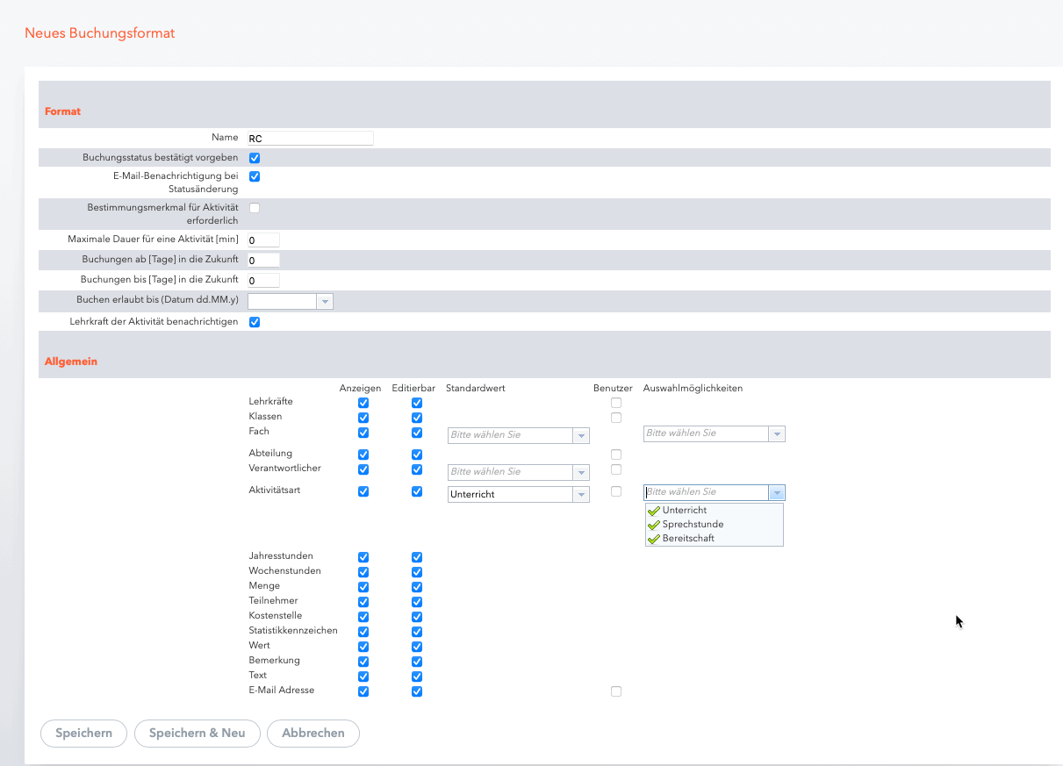Toggle Editierbar for Klassen

417,418
